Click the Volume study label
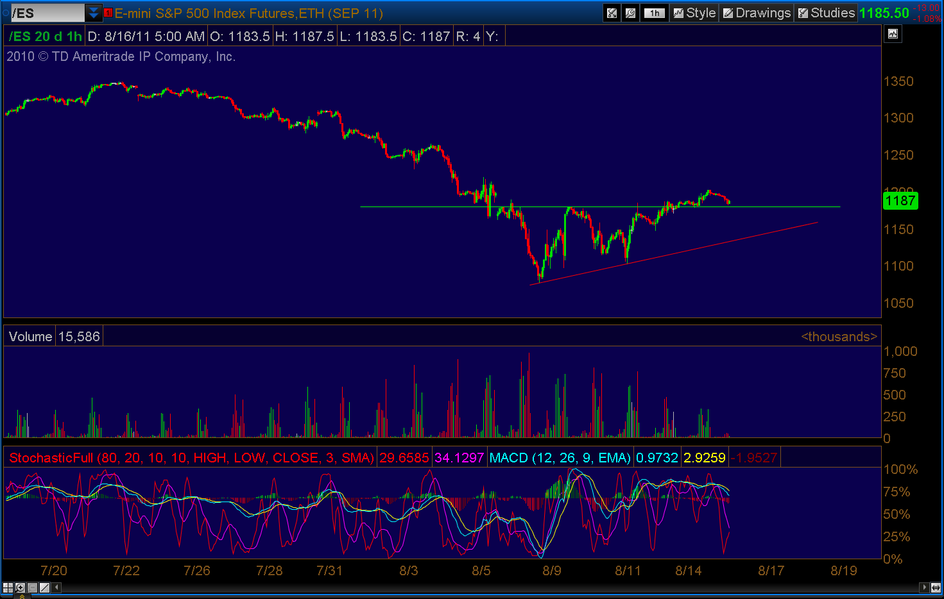This screenshot has height=599, width=944. (30, 337)
